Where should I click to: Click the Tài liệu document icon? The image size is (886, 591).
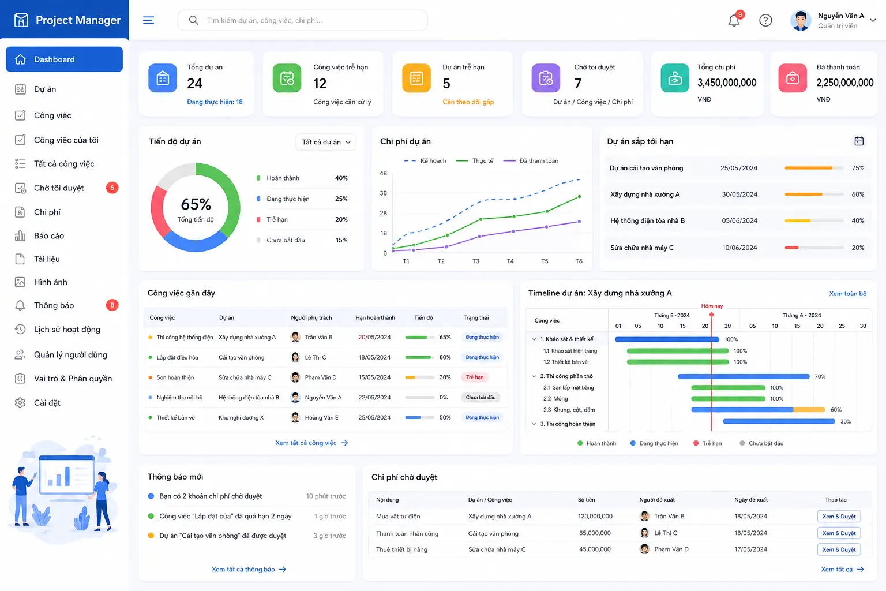20,259
